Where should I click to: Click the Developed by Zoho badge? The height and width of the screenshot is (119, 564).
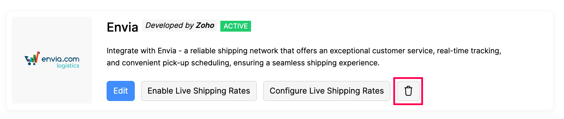(x=180, y=25)
